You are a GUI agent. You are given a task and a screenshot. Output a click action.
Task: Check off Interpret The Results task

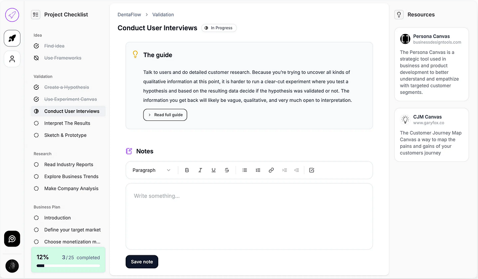click(36, 123)
